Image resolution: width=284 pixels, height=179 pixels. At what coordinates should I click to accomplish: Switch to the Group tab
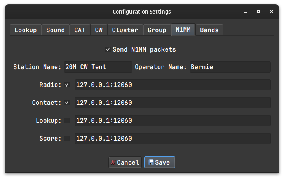click(157, 30)
